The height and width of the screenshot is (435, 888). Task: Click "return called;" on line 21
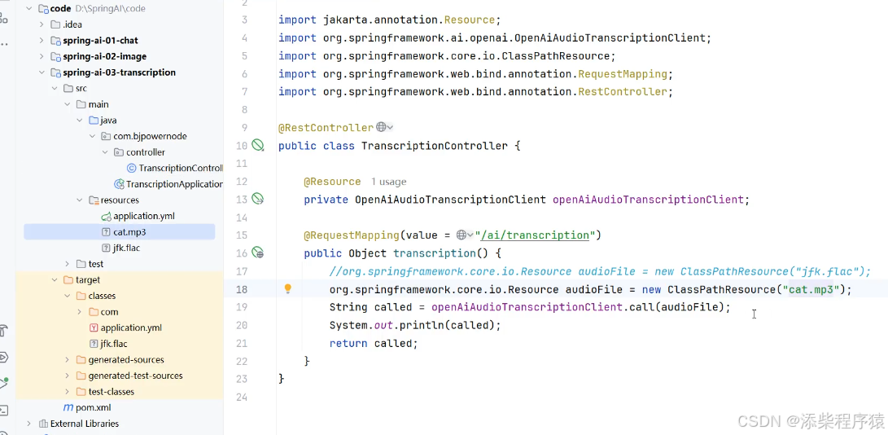coord(374,343)
